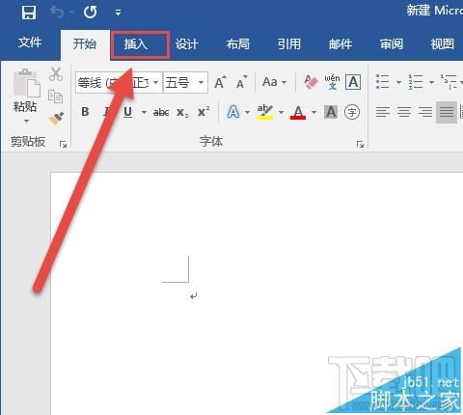
Task: Switch to the 审阅 (Review) tab
Action: click(392, 44)
